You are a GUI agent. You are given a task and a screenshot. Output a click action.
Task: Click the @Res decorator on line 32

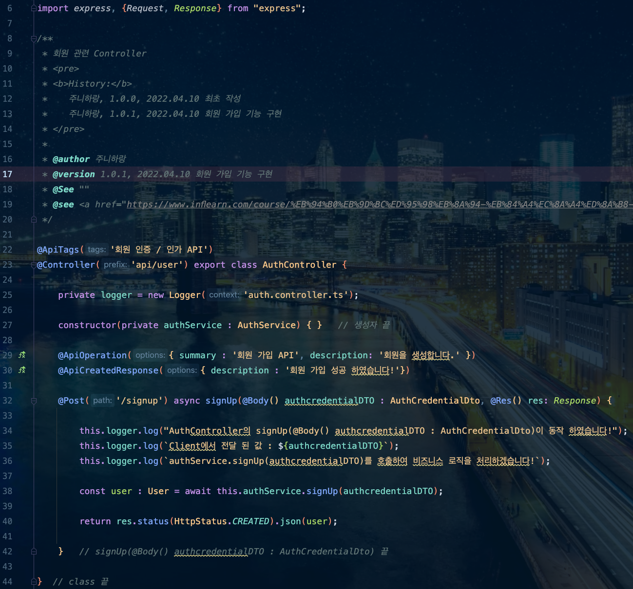[x=500, y=401]
